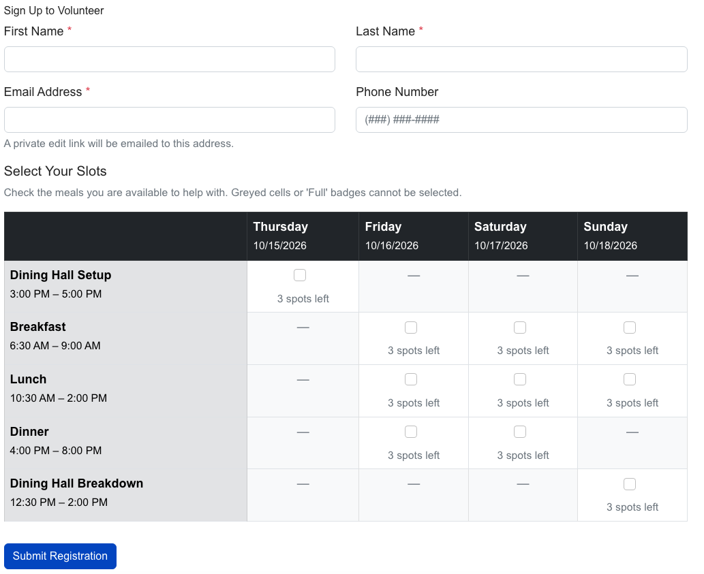Click '3 spots left' under Thursday Setup
704x574 pixels.
(x=303, y=299)
